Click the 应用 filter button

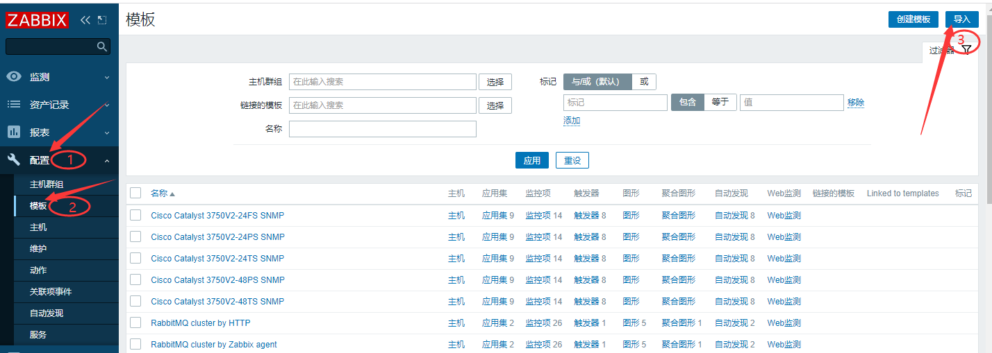point(532,160)
